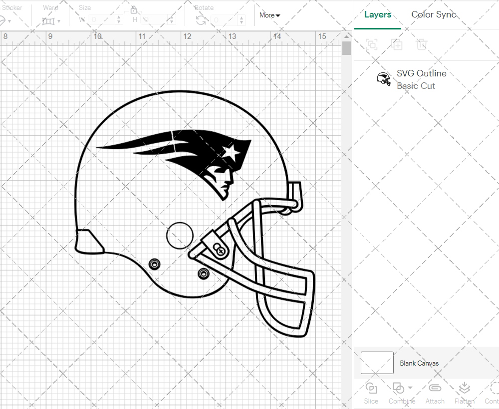Click the Blank Canvas label

coord(419,363)
